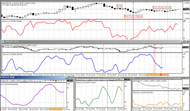Minimize the EURUSD,M30 chart window
This screenshot has width=190, height=111.
[66, 77]
